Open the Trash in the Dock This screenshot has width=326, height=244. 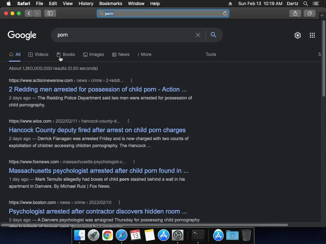(x=246, y=235)
